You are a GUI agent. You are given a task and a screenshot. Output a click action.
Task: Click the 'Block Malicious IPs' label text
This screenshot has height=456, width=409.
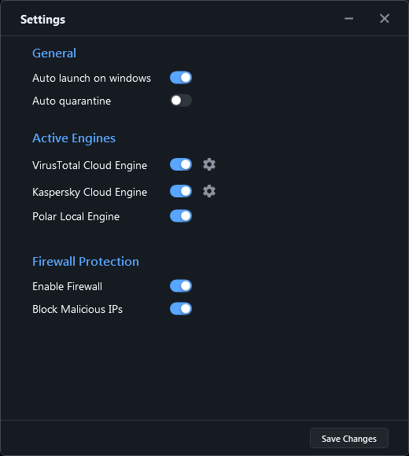click(x=77, y=309)
